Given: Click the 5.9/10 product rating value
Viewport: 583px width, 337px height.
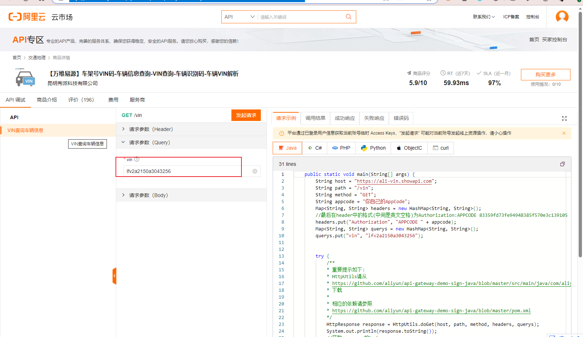Looking at the screenshot, I should point(418,83).
